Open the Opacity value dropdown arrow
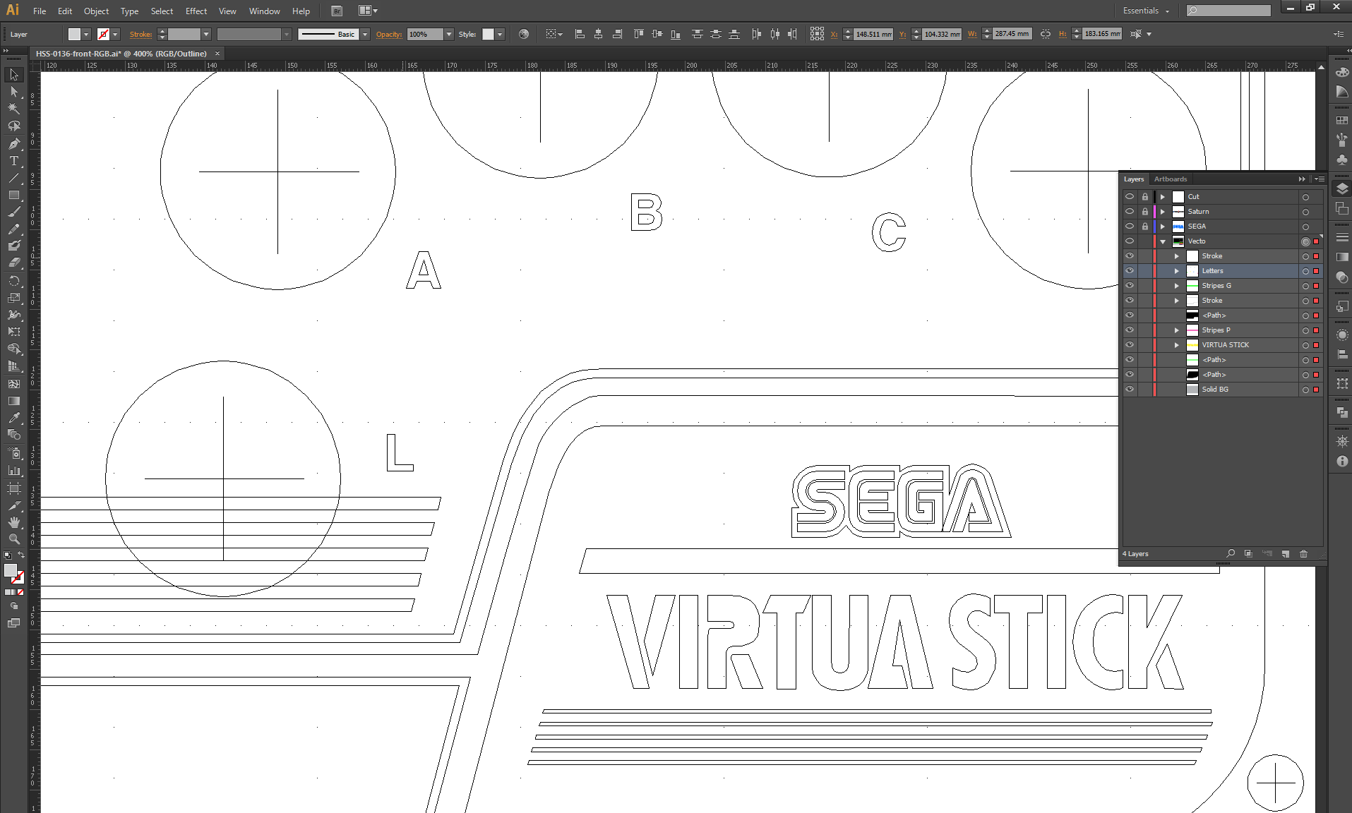 point(449,34)
